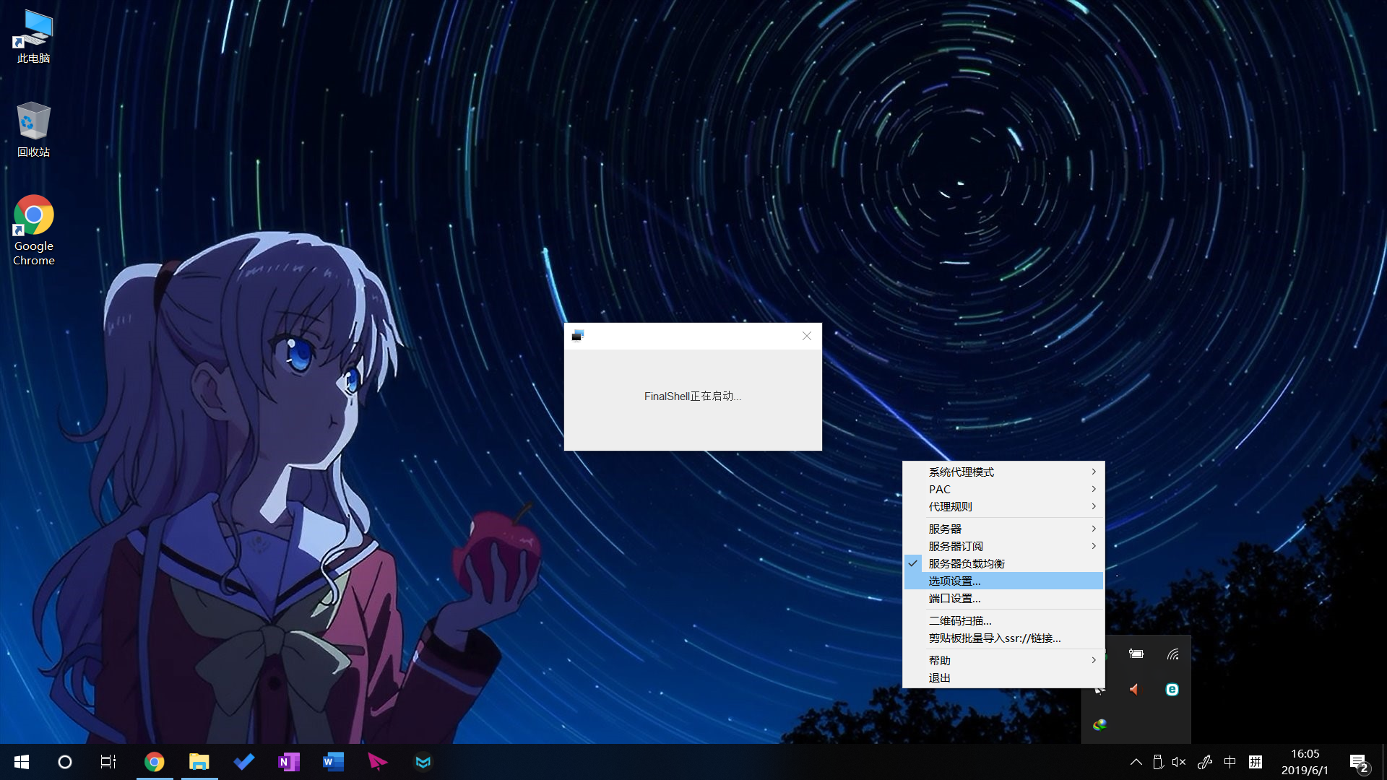Viewport: 1387px width, 780px height.
Task: Click the muted volume icon in the taskbar
Action: (1179, 762)
